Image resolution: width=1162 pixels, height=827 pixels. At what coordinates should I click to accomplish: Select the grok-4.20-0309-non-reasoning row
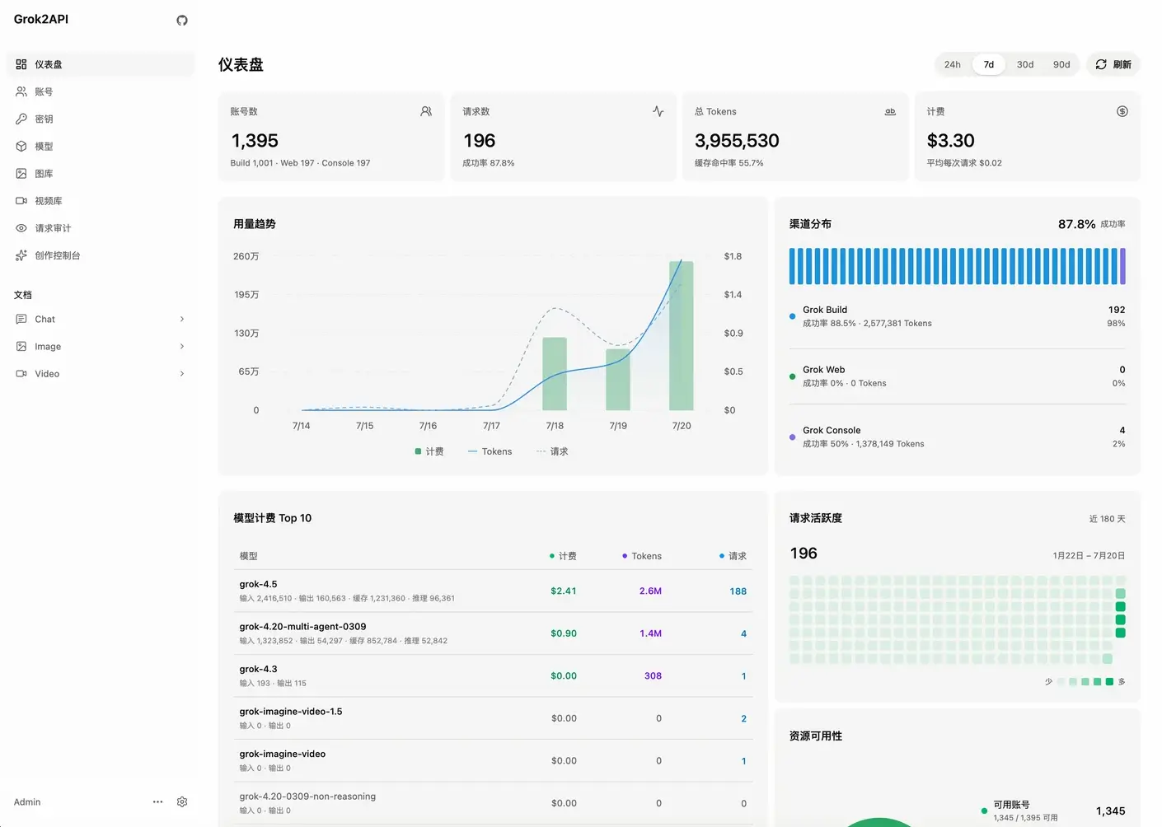point(493,803)
